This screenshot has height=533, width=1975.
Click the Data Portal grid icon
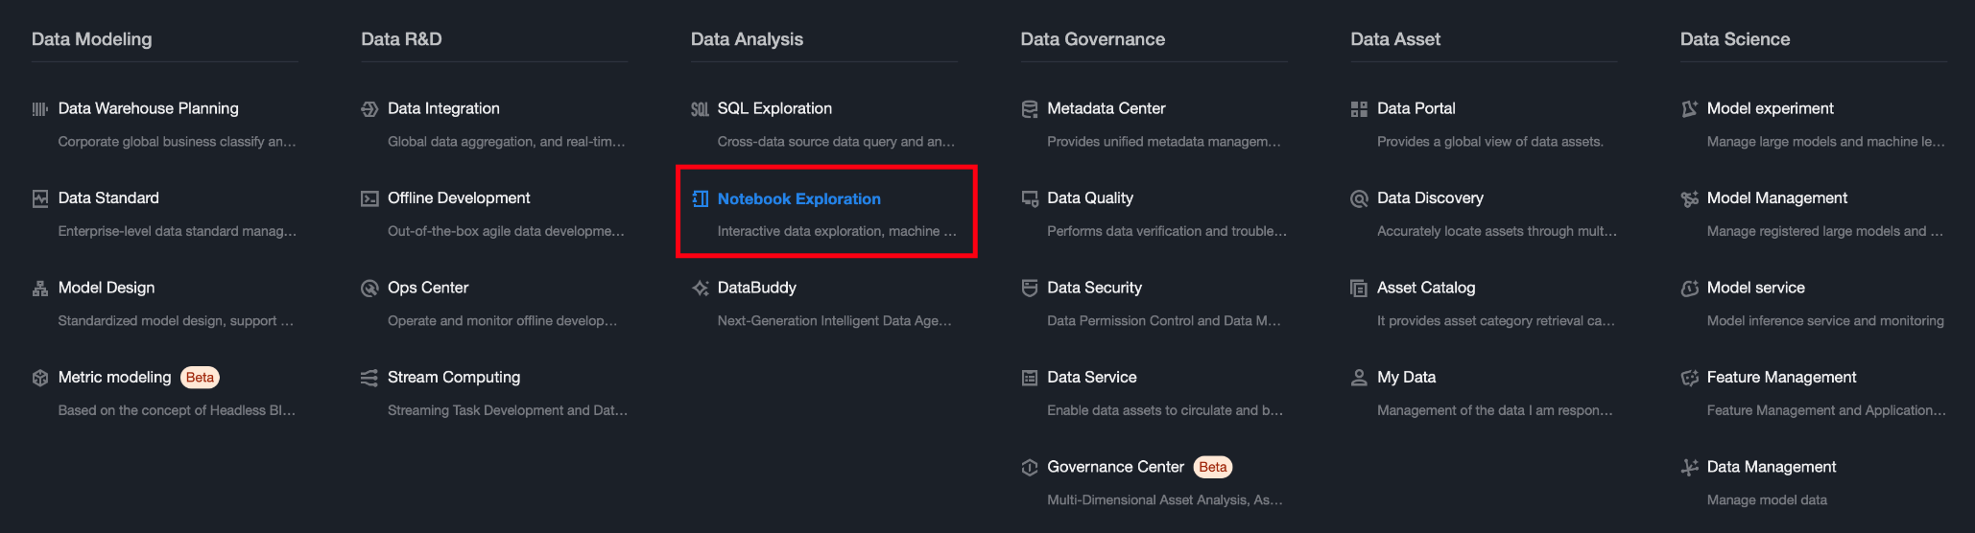point(1359,109)
